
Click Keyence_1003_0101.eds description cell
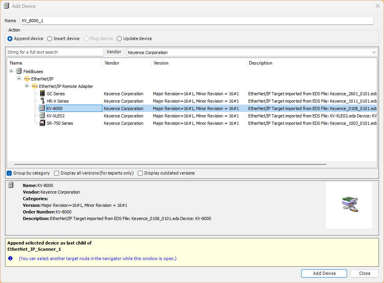coord(312,123)
